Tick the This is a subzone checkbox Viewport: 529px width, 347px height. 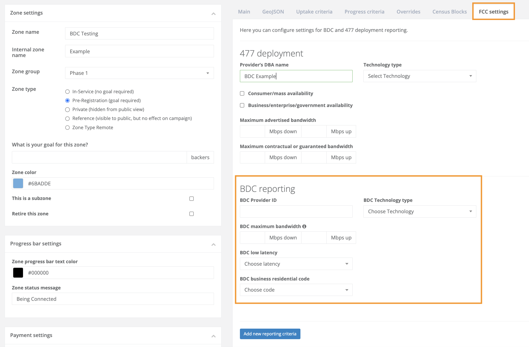pos(192,199)
